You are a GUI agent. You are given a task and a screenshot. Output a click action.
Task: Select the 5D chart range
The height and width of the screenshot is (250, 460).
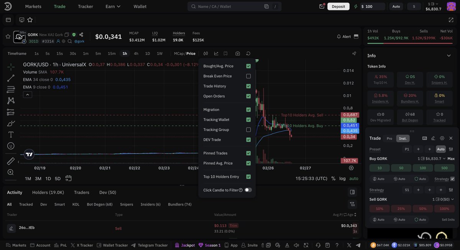pos(58,178)
